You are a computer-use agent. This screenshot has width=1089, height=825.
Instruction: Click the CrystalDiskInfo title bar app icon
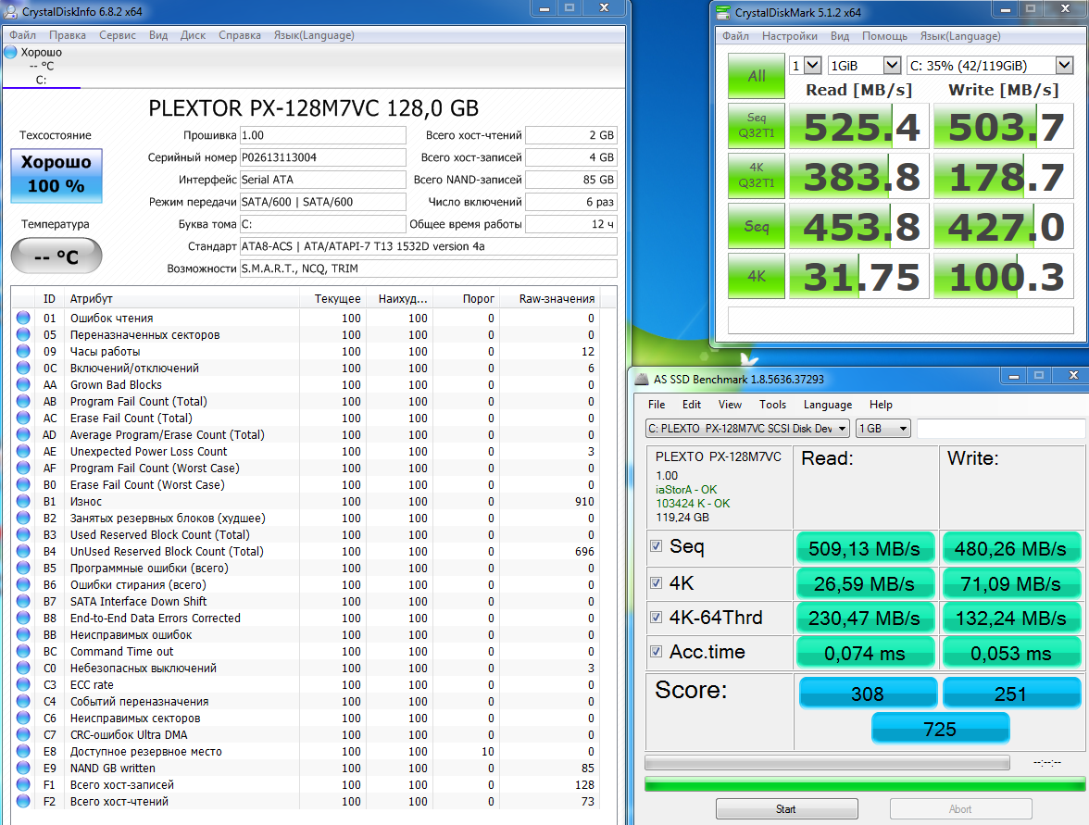[11, 11]
